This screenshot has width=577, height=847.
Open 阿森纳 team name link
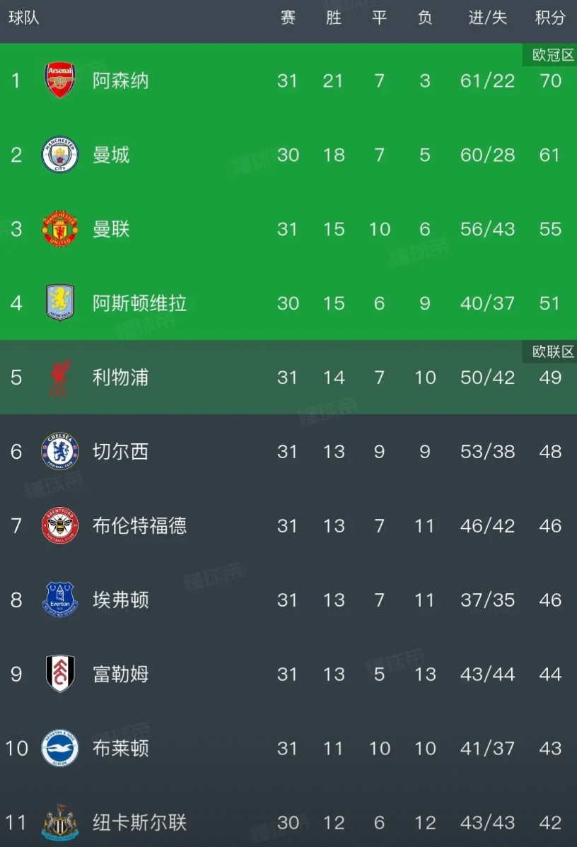pyautogui.click(x=120, y=81)
